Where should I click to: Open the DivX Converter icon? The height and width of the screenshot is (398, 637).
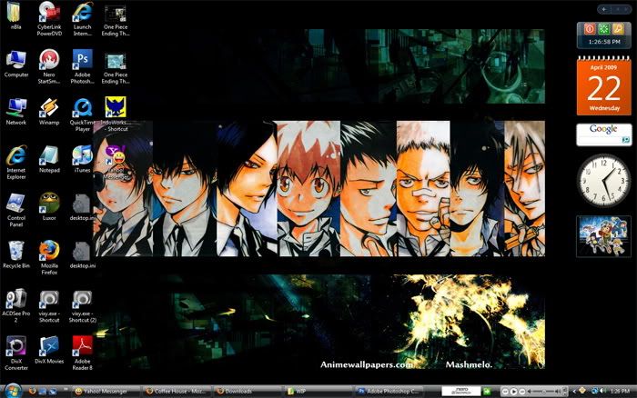[16, 346]
